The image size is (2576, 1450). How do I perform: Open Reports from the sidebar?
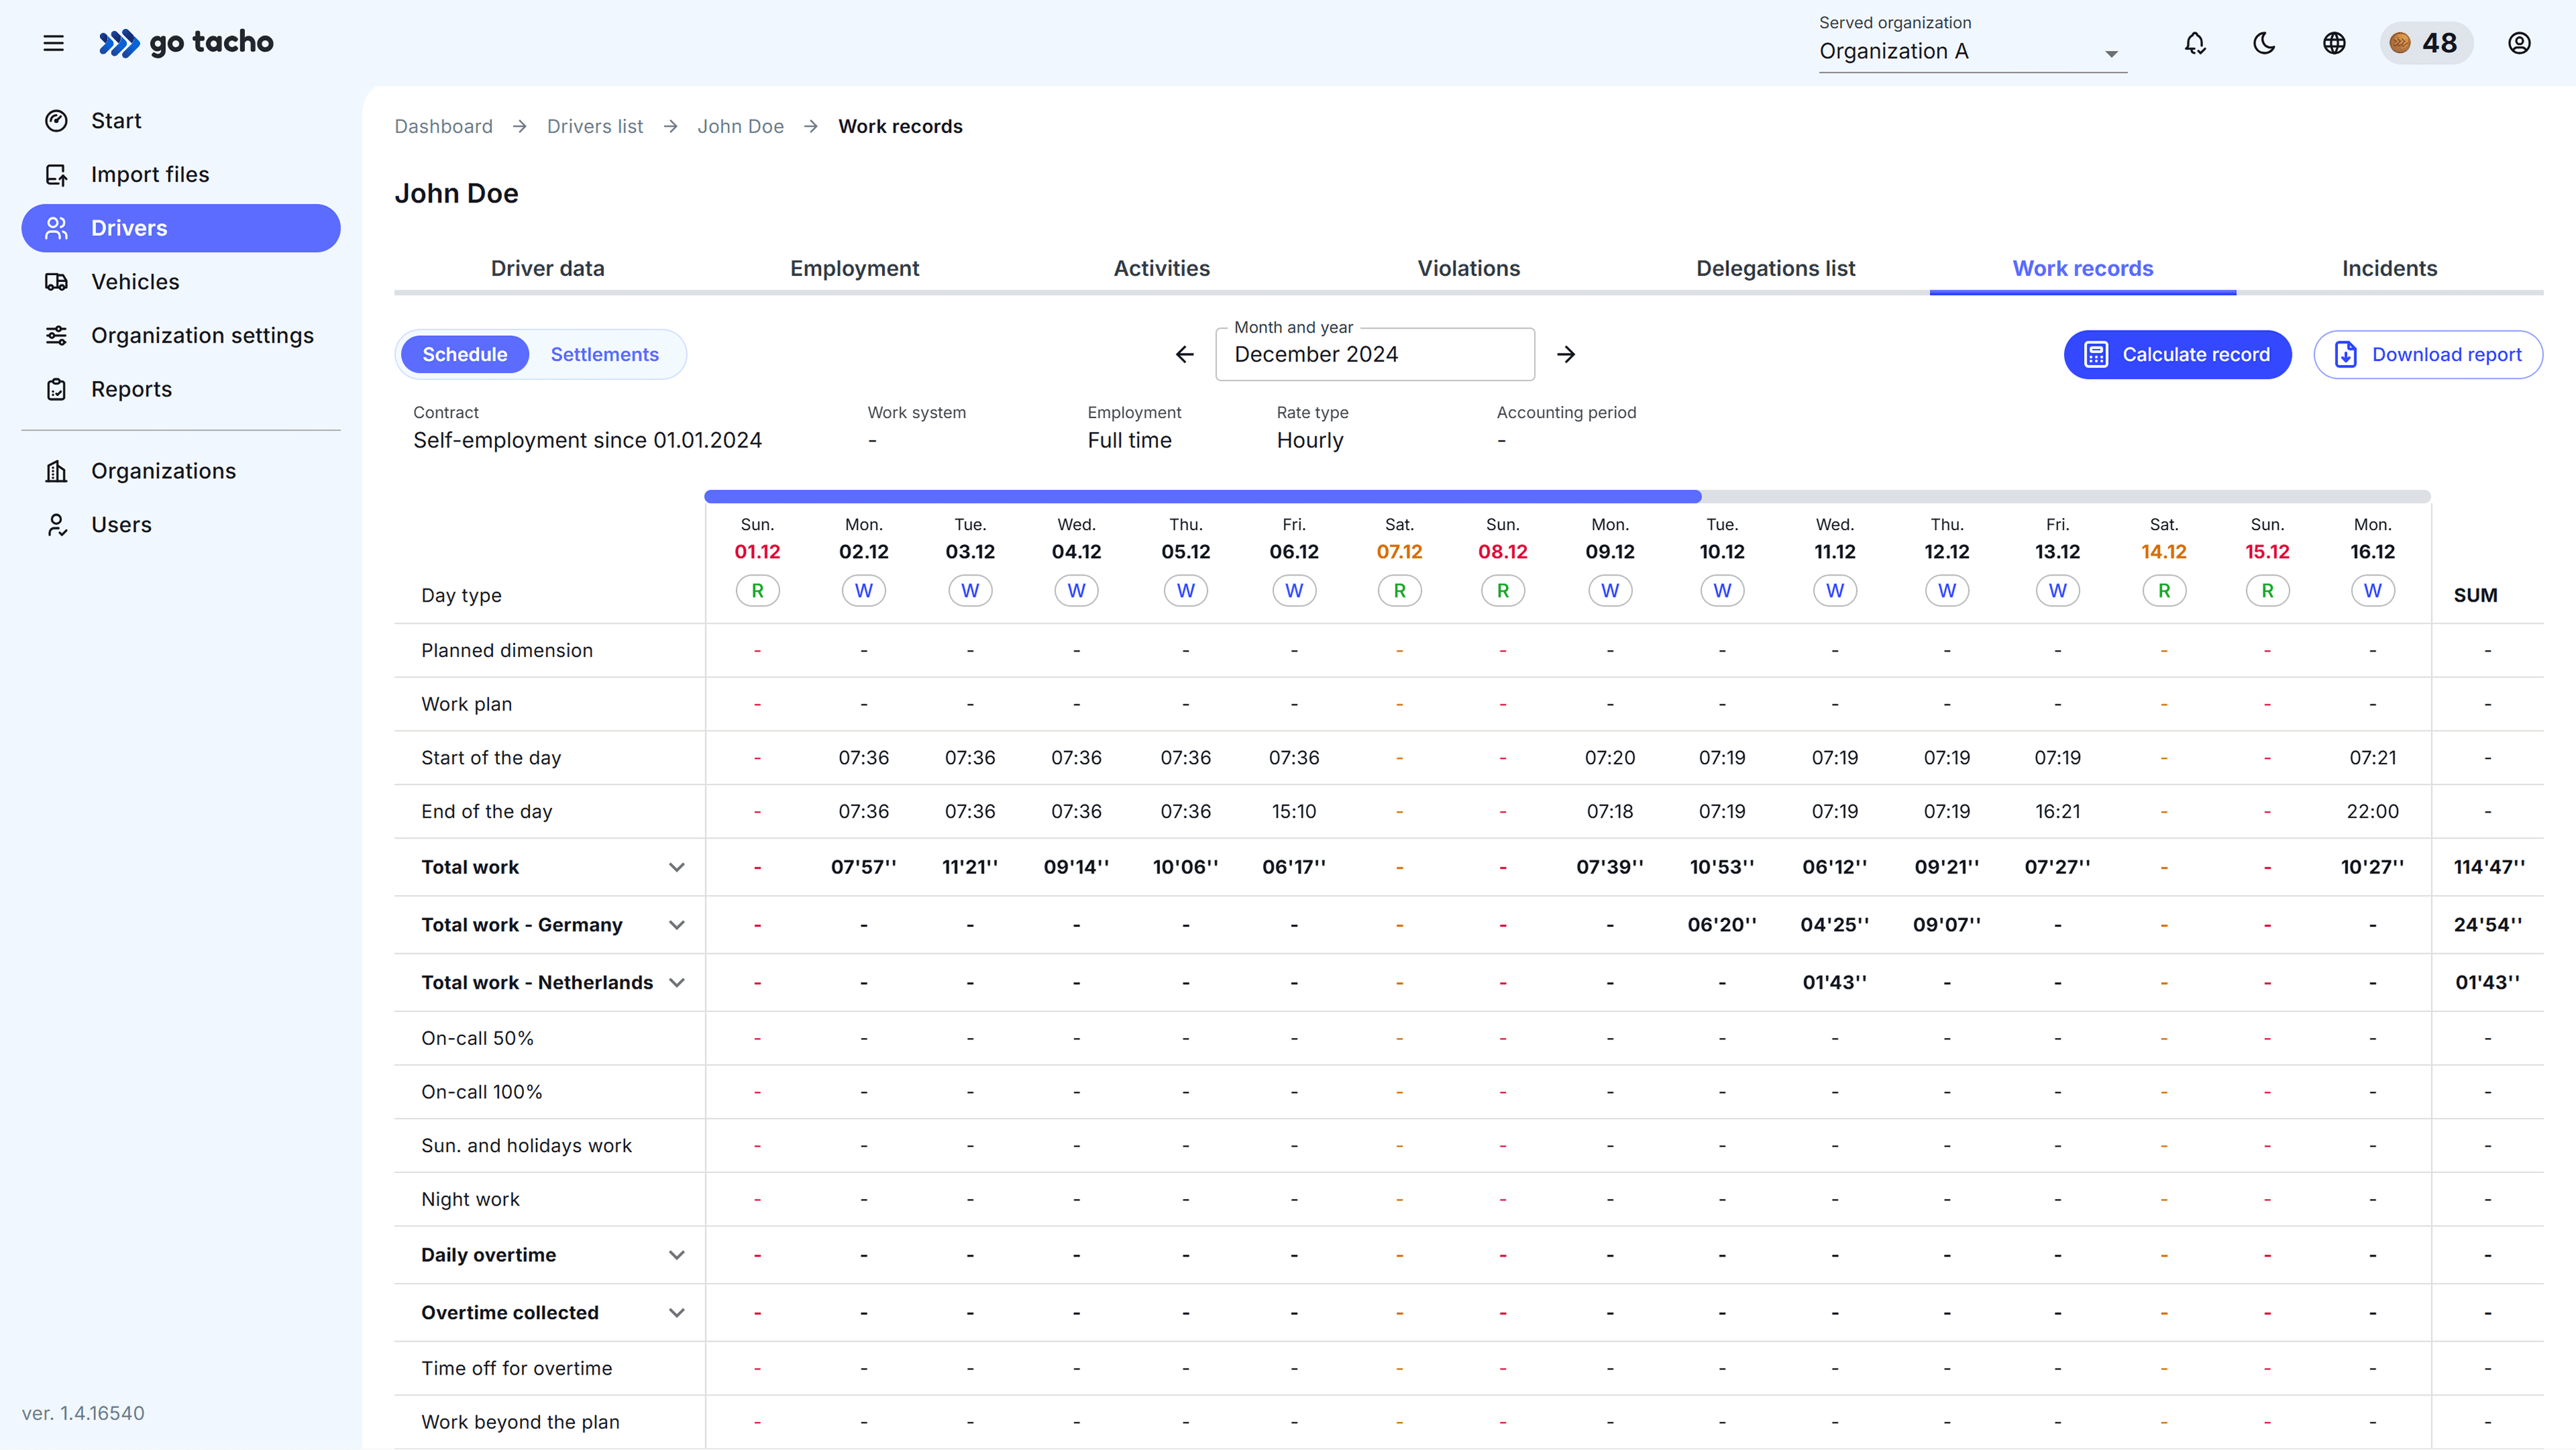(131, 389)
